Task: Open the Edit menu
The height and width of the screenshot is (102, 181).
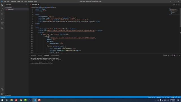Action: tap(8, 1)
